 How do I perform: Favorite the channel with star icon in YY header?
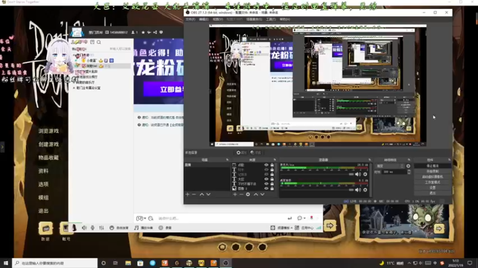pos(143,32)
